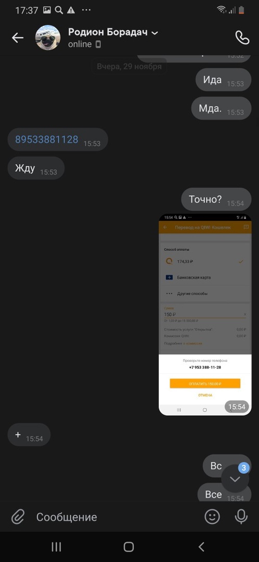Tap the Мда. message bubble
This screenshot has height=562, width=259.
tap(222, 108)
